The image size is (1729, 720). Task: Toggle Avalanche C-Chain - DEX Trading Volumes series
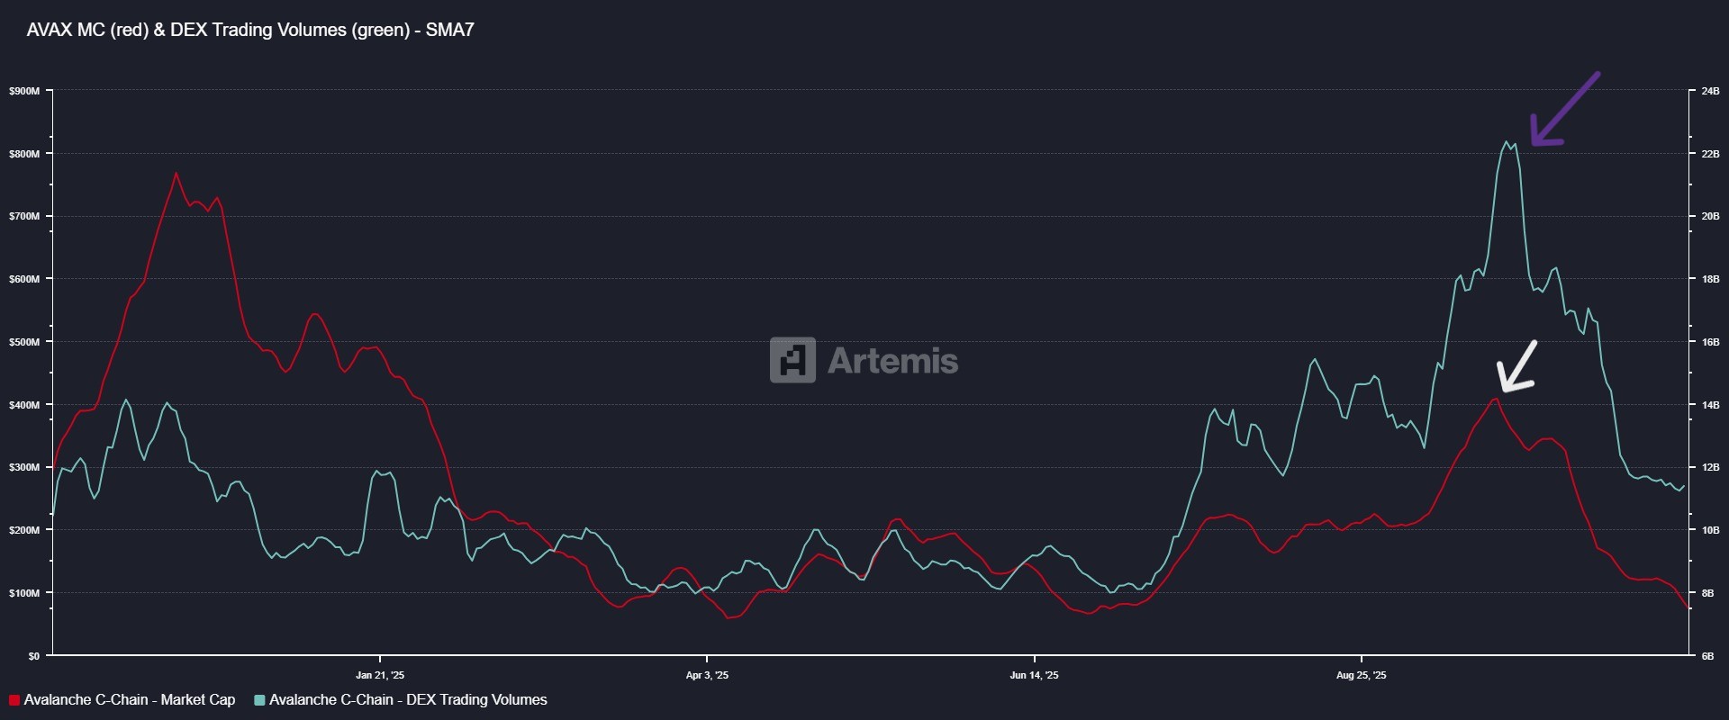(x=408, y=700)
